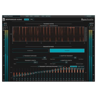Open the band count dropdown beside Per Band
The width and height of the screenshot is (97, 97).
[x=61, y=66]
